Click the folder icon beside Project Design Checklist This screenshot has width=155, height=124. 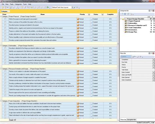click(x=123, y=19)
